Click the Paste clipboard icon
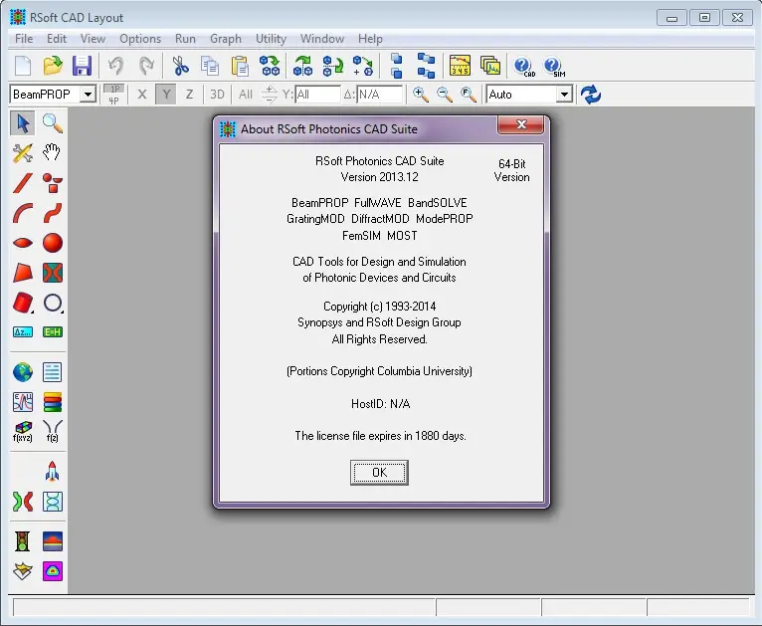Viewport: 762px width, 626px height. pyautogui.click(x=240, y=66)
